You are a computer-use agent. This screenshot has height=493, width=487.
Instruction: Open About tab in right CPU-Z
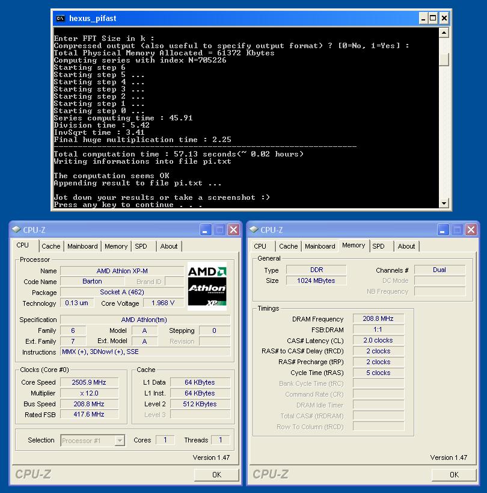click(x=406, y=246)
